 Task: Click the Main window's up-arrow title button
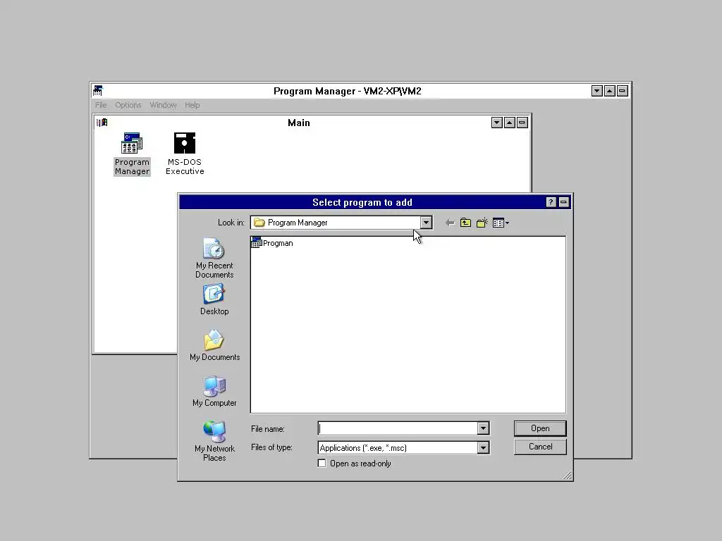click(x=509, y=123)
